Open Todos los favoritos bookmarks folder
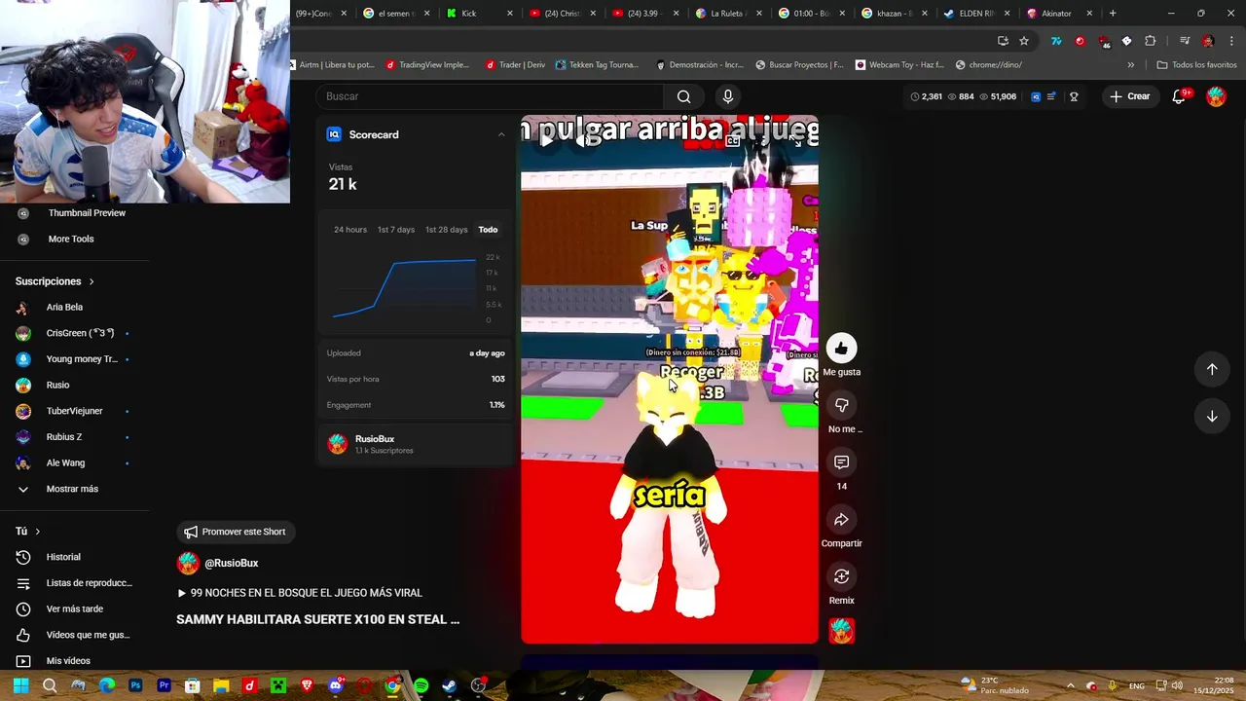 (1196, 65)
